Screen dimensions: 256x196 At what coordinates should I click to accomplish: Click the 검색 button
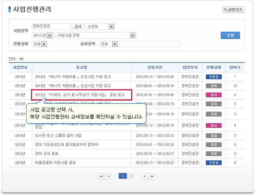click(x=78, y=27)
